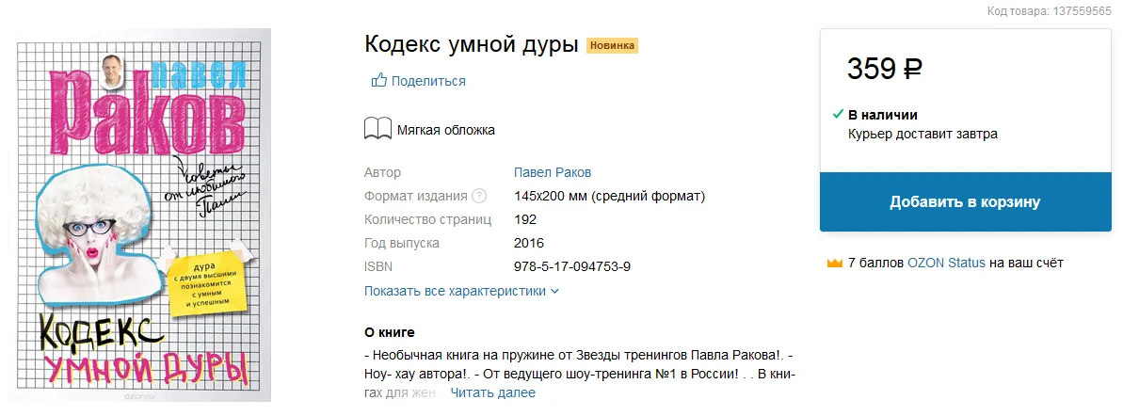The height and width of the screenshot is (416, 1123).
Task: Click the ruble currency symbol
Action: [x=912, y=69]
